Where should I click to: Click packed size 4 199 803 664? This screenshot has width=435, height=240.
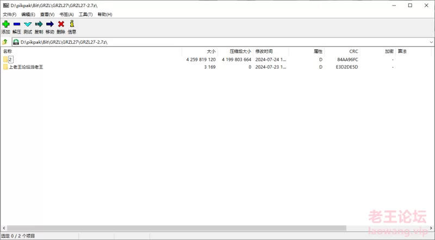pyautogui.click(x=237, y=60)
